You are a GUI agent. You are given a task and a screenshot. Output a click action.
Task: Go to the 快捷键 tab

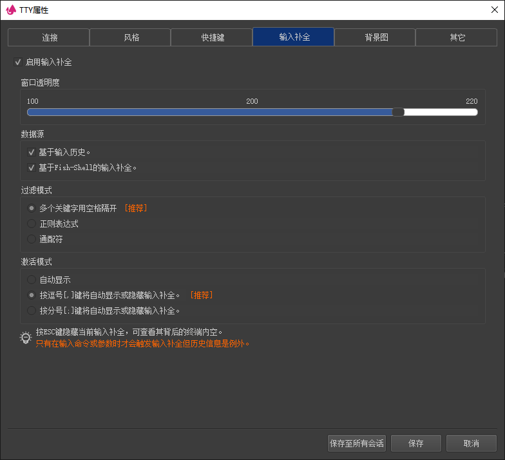211,37
